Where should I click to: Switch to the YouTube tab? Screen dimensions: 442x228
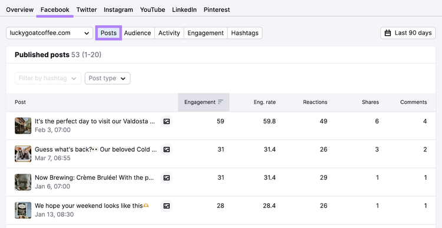click(x=153, y=9)
